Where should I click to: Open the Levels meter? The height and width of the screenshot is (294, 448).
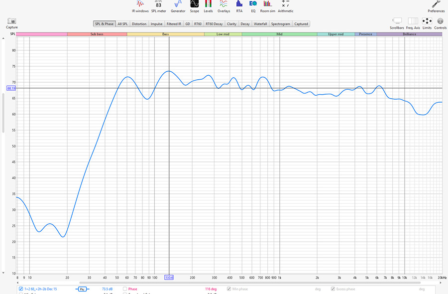pos(208,5)
